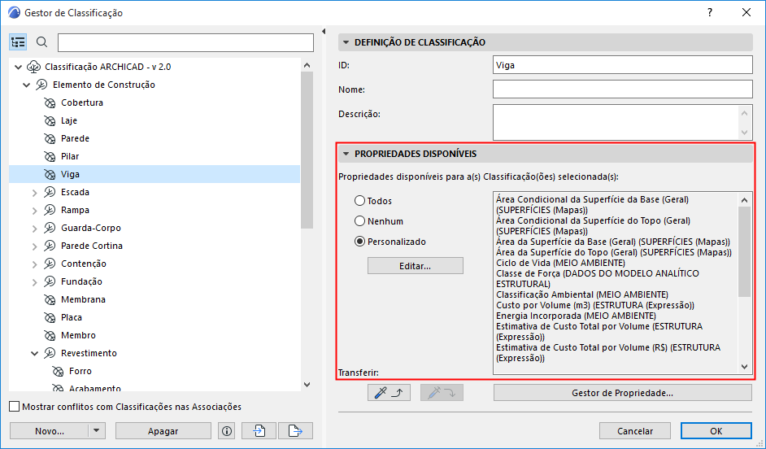Click the ArchiCAD logo in title bar
Screen dimensions: 766x449
coord(14,13)
